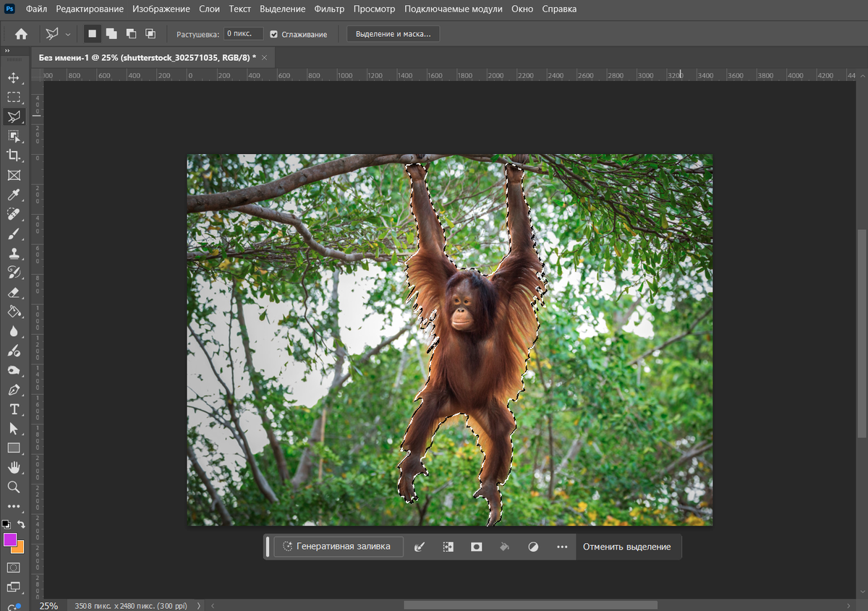868x611 pixels.
Task: Open the lasso tool preset dropdown
Action: click(68, 34)
